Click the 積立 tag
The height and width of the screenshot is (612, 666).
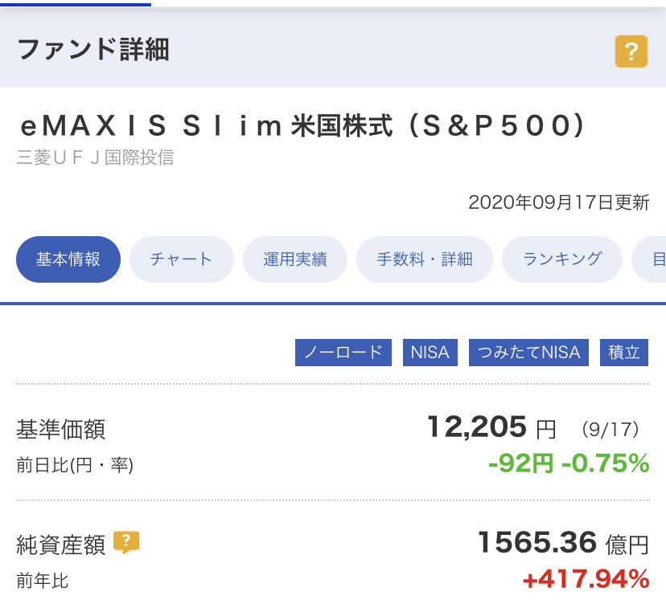pos(624,352)
